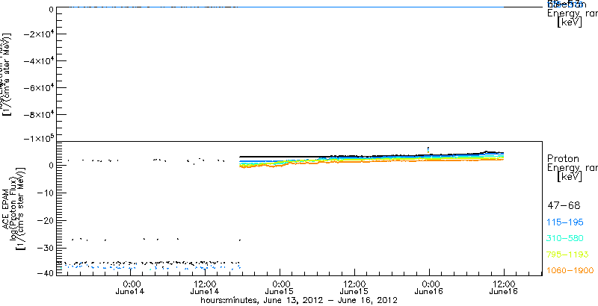Click the 12:00 June16 time axis label
The height and width of the screenshot is (306, 598).
[504, 287]
